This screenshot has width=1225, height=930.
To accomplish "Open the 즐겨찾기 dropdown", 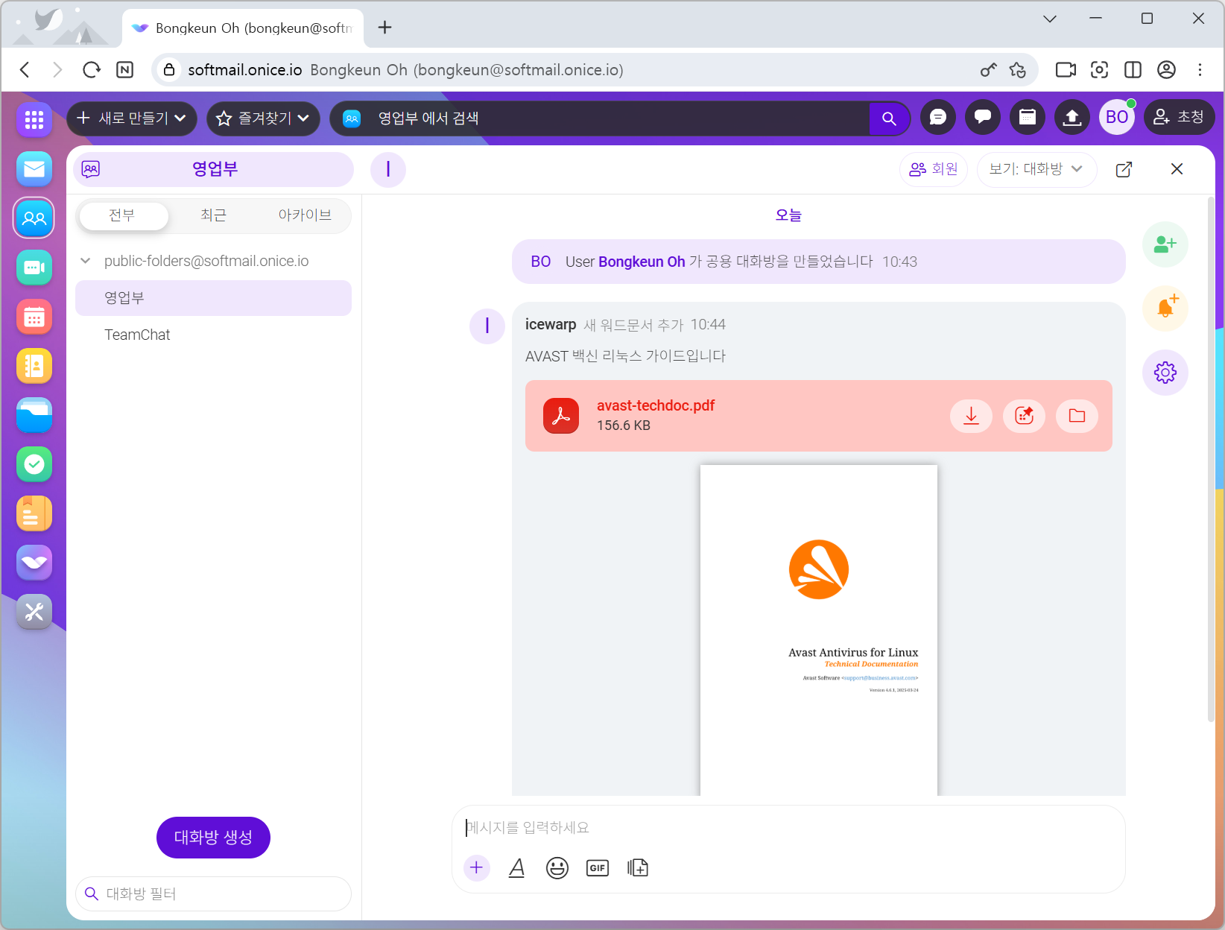I will 262,118.
